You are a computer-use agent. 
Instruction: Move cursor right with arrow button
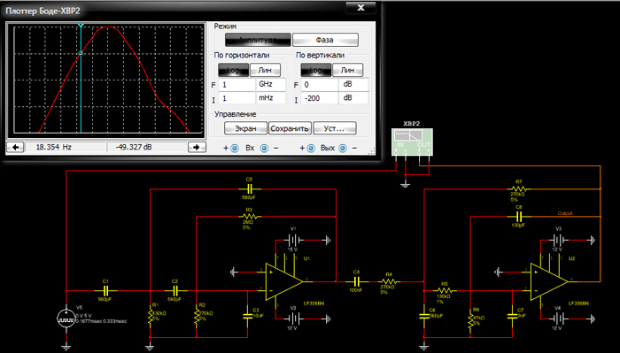197,147
